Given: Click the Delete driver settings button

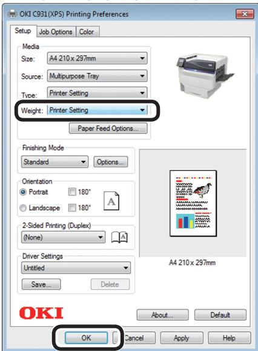Looking at the screenshot, I should click(110, 284).
